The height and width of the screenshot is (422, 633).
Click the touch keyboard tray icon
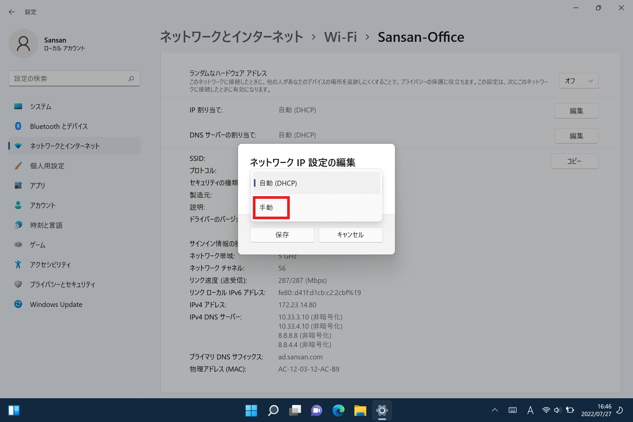pos(513,410)
